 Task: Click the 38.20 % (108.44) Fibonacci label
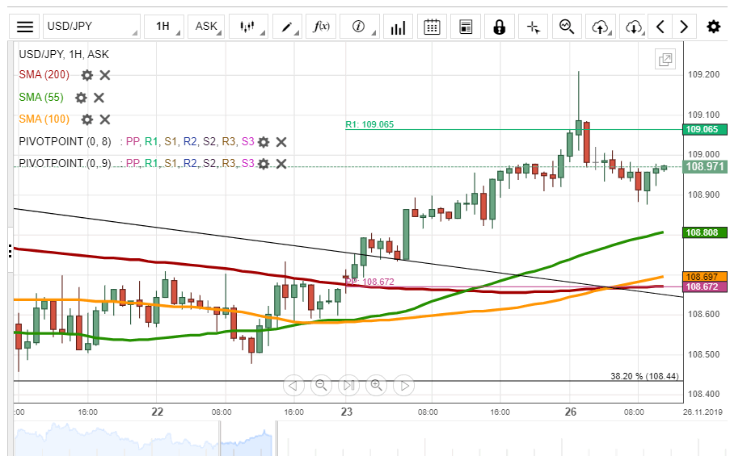(644, 376)
